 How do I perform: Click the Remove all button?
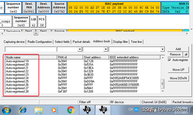[186, 54]
